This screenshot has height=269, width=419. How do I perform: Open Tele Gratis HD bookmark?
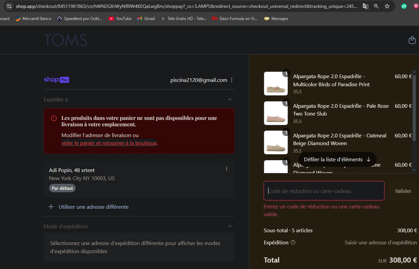(x=184, y=19)
